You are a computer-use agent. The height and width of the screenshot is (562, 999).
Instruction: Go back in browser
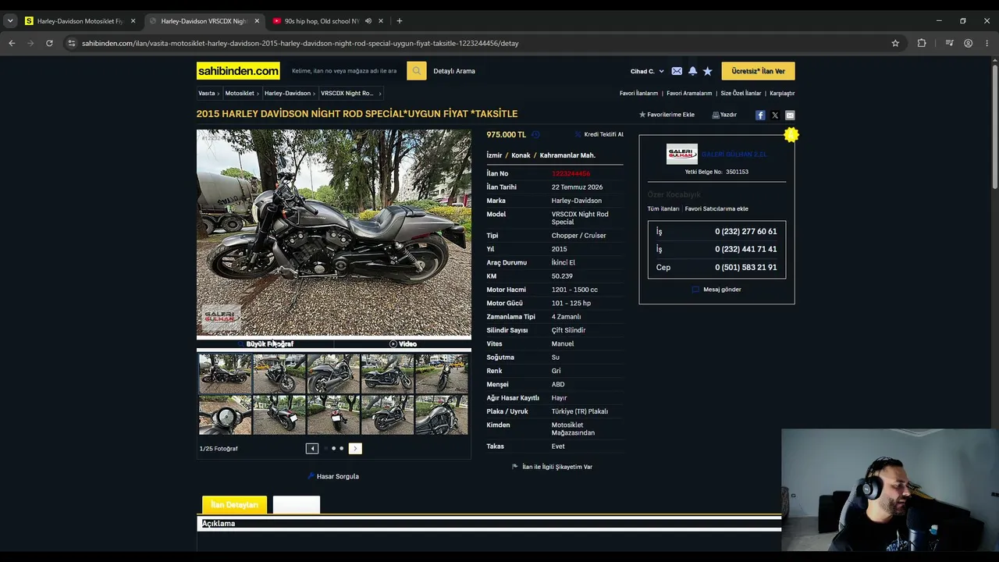tap(12, 43)
